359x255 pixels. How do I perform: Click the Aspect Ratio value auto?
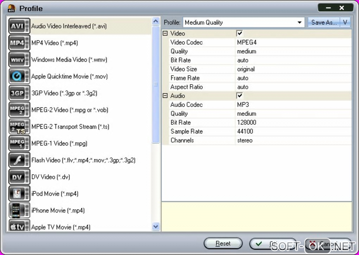(x=293, y=87)
